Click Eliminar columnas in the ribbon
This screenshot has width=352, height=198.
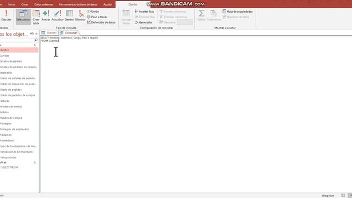(x=173, y=17)
